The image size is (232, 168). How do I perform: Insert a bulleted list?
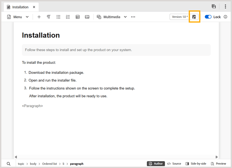point(58,17)
